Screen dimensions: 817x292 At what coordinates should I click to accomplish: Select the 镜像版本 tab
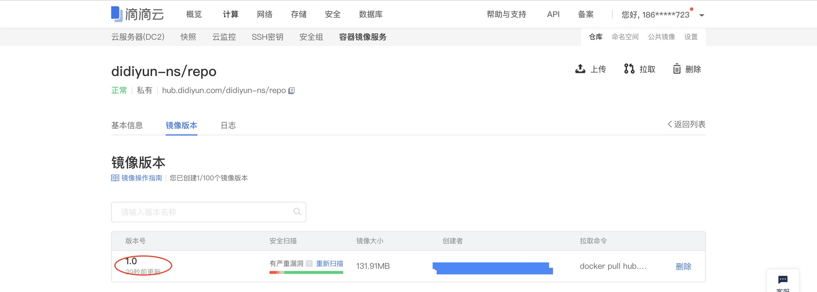coord(182,125)
